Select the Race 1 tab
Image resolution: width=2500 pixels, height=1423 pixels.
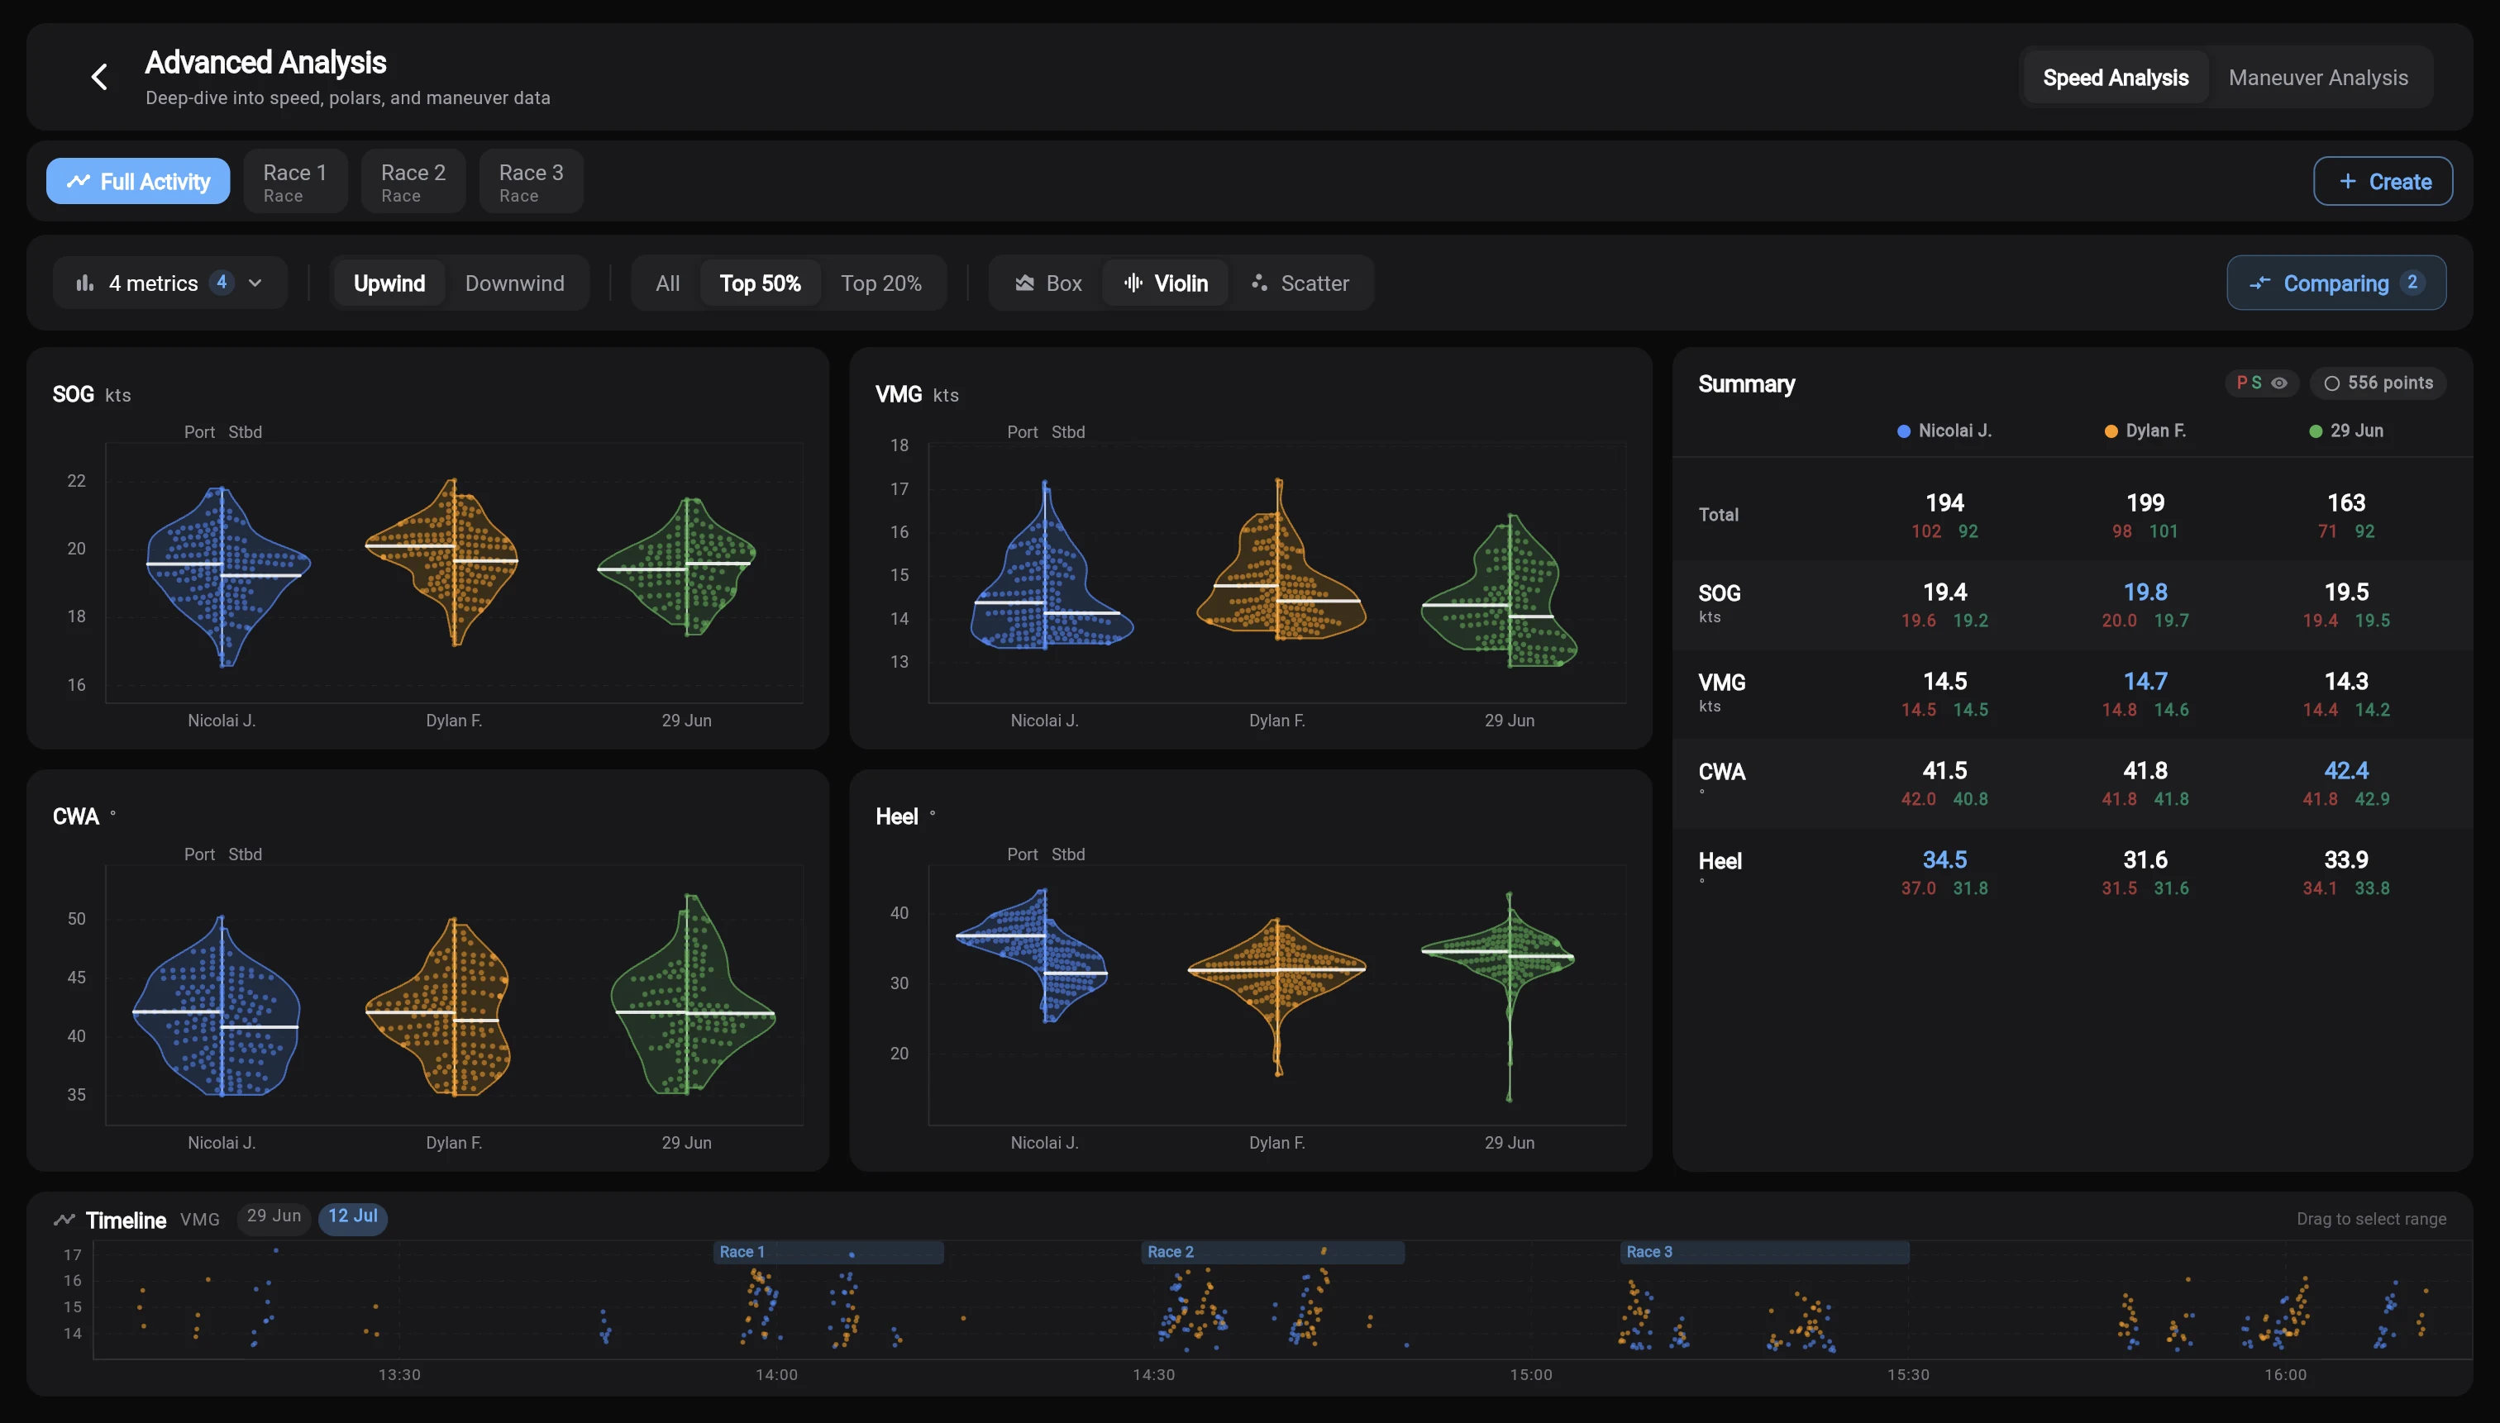click(x=294, y=182)
